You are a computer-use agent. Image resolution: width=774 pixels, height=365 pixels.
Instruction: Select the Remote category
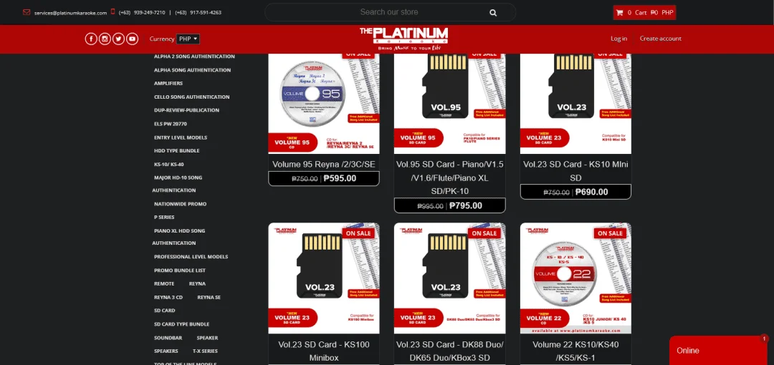coord(164,284)
